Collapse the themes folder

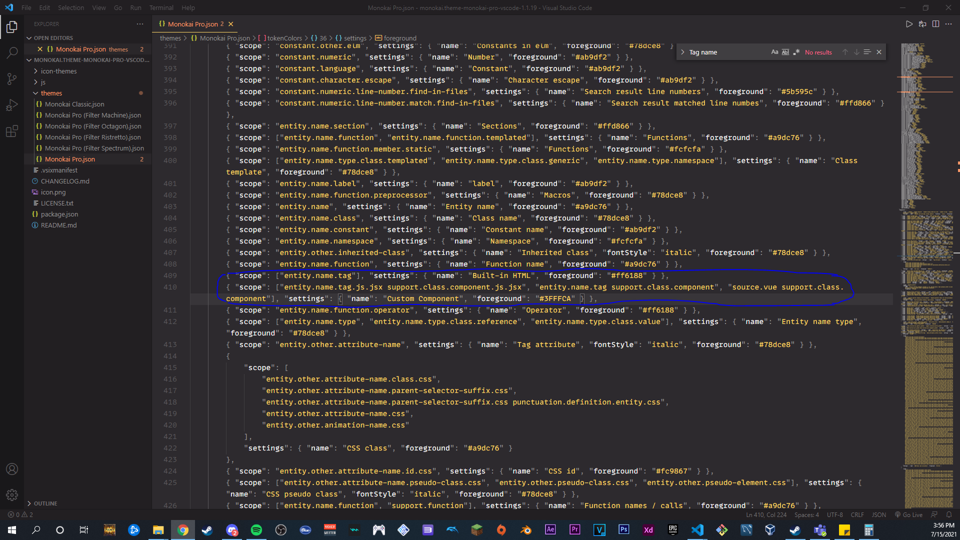[x=51, y=93]
